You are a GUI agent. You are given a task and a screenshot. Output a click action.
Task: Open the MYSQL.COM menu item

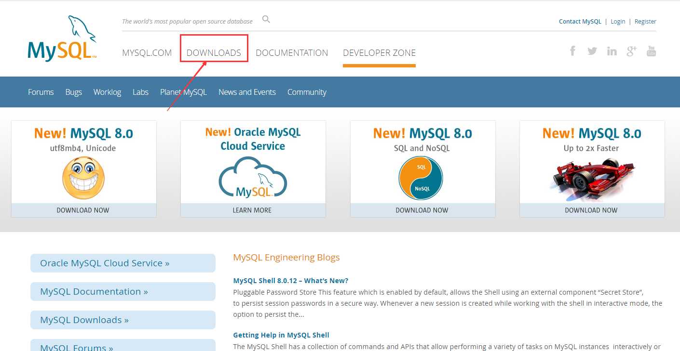click(x=147, y=53)
